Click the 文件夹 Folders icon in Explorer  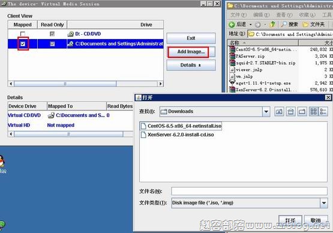305,25
